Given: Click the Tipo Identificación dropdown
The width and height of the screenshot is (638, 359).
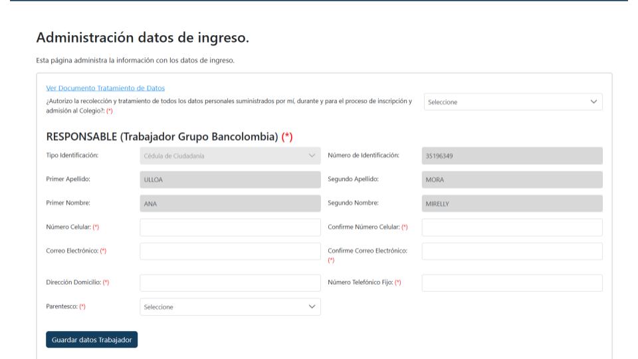Looking at the screenshot, I should [229, 156].
